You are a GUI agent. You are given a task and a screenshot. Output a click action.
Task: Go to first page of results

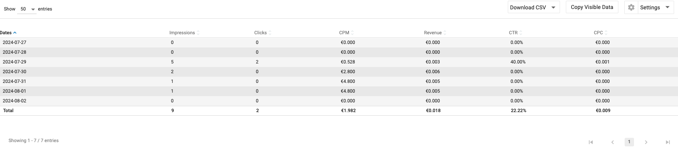tap(591, 142)
